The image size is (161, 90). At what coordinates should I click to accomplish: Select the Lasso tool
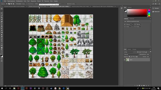coord(2,13)
